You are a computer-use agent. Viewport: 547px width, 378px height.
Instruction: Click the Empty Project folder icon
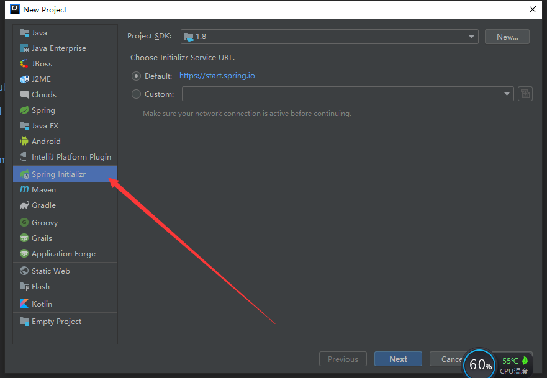point(24,321)
